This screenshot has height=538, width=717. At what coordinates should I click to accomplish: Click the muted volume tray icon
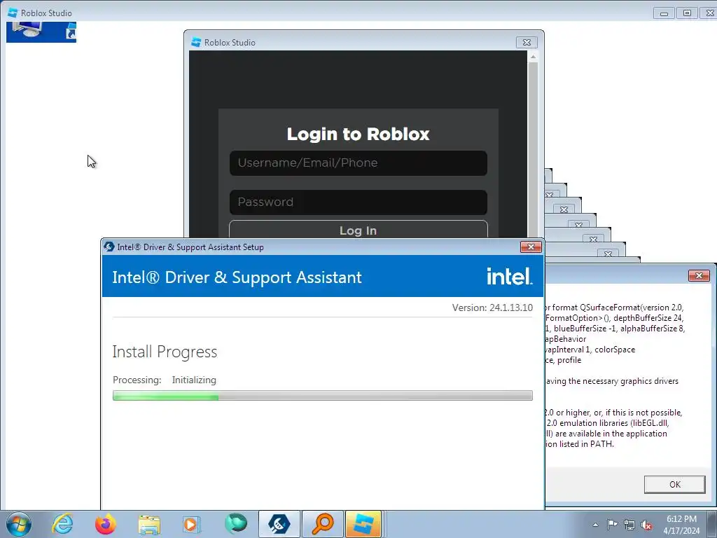coord(646,525)
